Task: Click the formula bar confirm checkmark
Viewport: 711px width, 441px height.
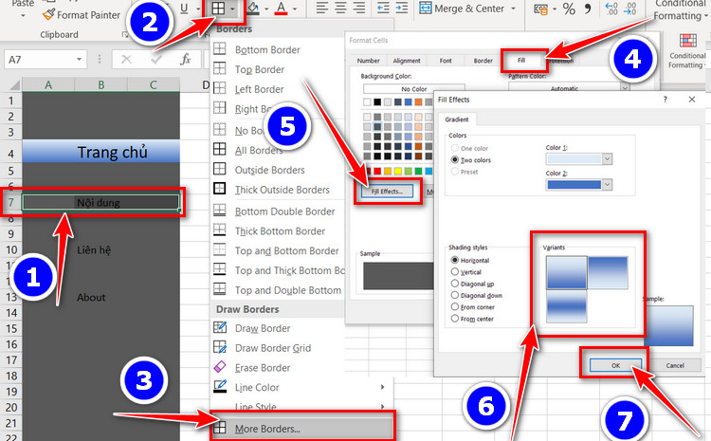Action: (x=156, y=60)
